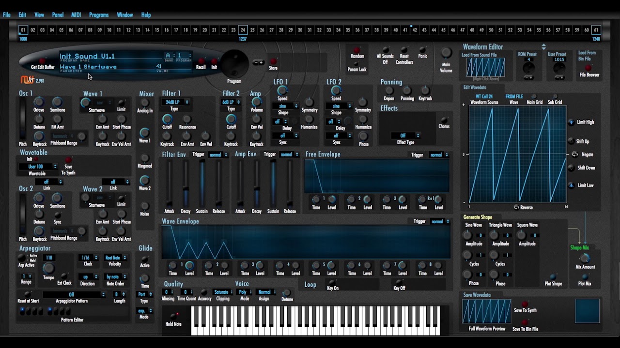Screen dimensions: 620x348
Task: Click the Mixer Noise knob
Action: pos(144,205)
